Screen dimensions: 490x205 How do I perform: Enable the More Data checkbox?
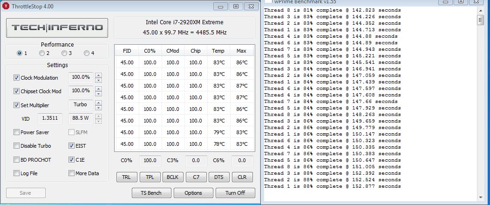[71, 173]
